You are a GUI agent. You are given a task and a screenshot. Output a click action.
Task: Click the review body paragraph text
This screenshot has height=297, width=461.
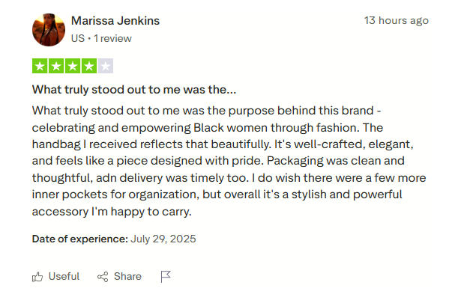tap(229, 161)
